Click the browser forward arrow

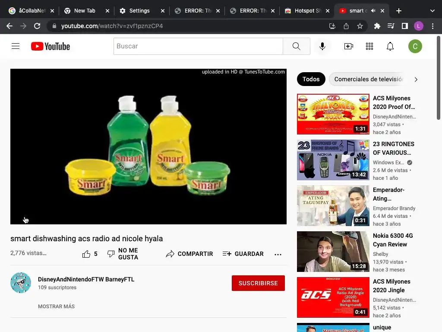click(x=23, y=26)
